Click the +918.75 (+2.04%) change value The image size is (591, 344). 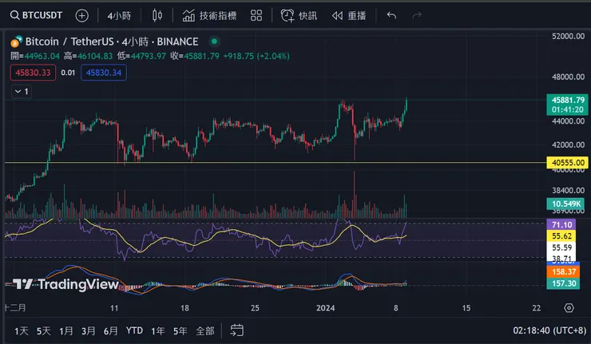coord(256,56)
